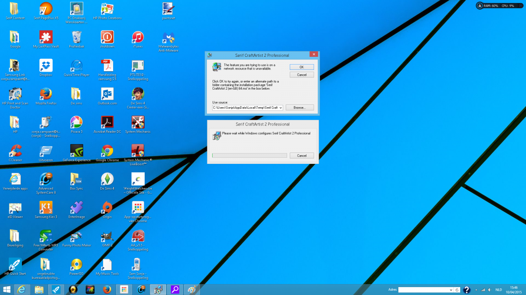This screenshot has width=526, height=295.
Task: Open the Malwarebytes Anti-Malware desktop icon
Action: pyautogui.click(x=168, y=38)
